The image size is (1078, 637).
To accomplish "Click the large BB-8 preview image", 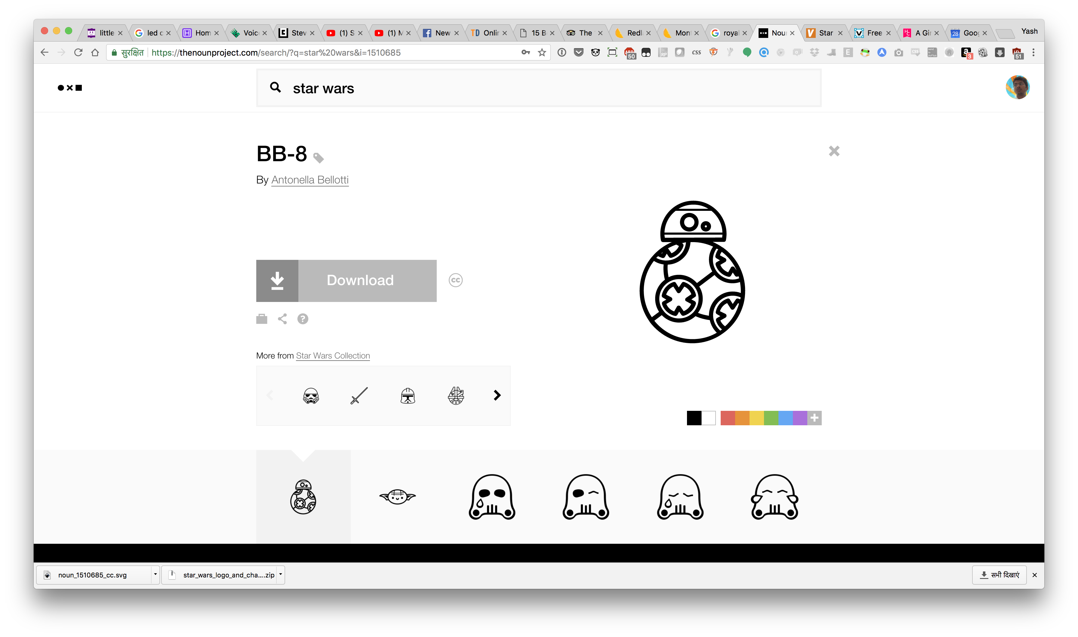I will (x=692, y=272).
